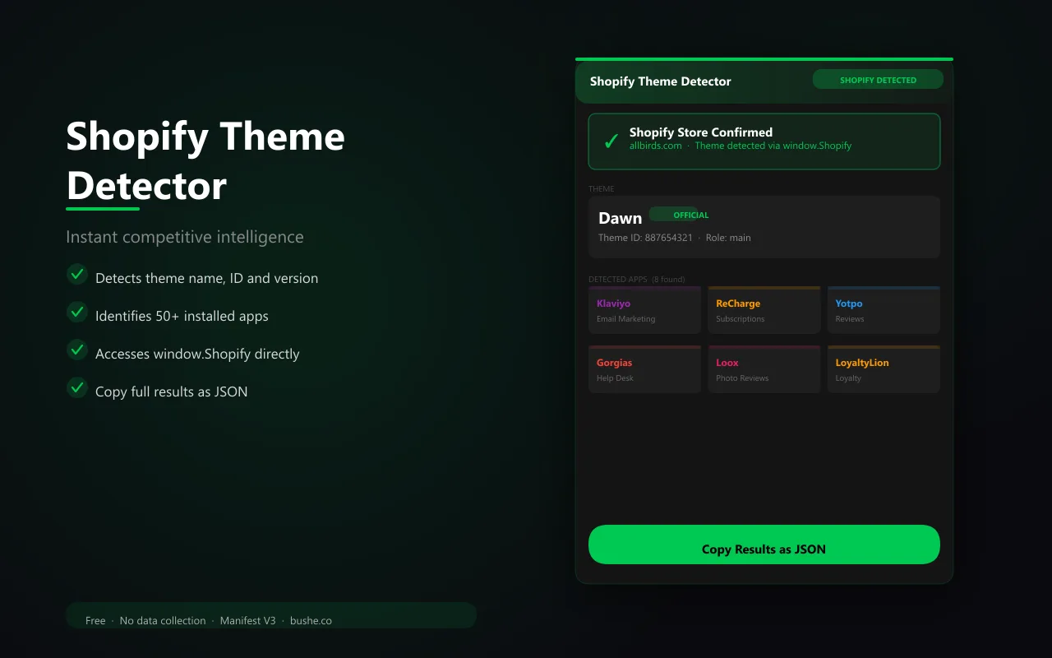Click the OFFICIAL badge next to Dawn

click(681, 215)
